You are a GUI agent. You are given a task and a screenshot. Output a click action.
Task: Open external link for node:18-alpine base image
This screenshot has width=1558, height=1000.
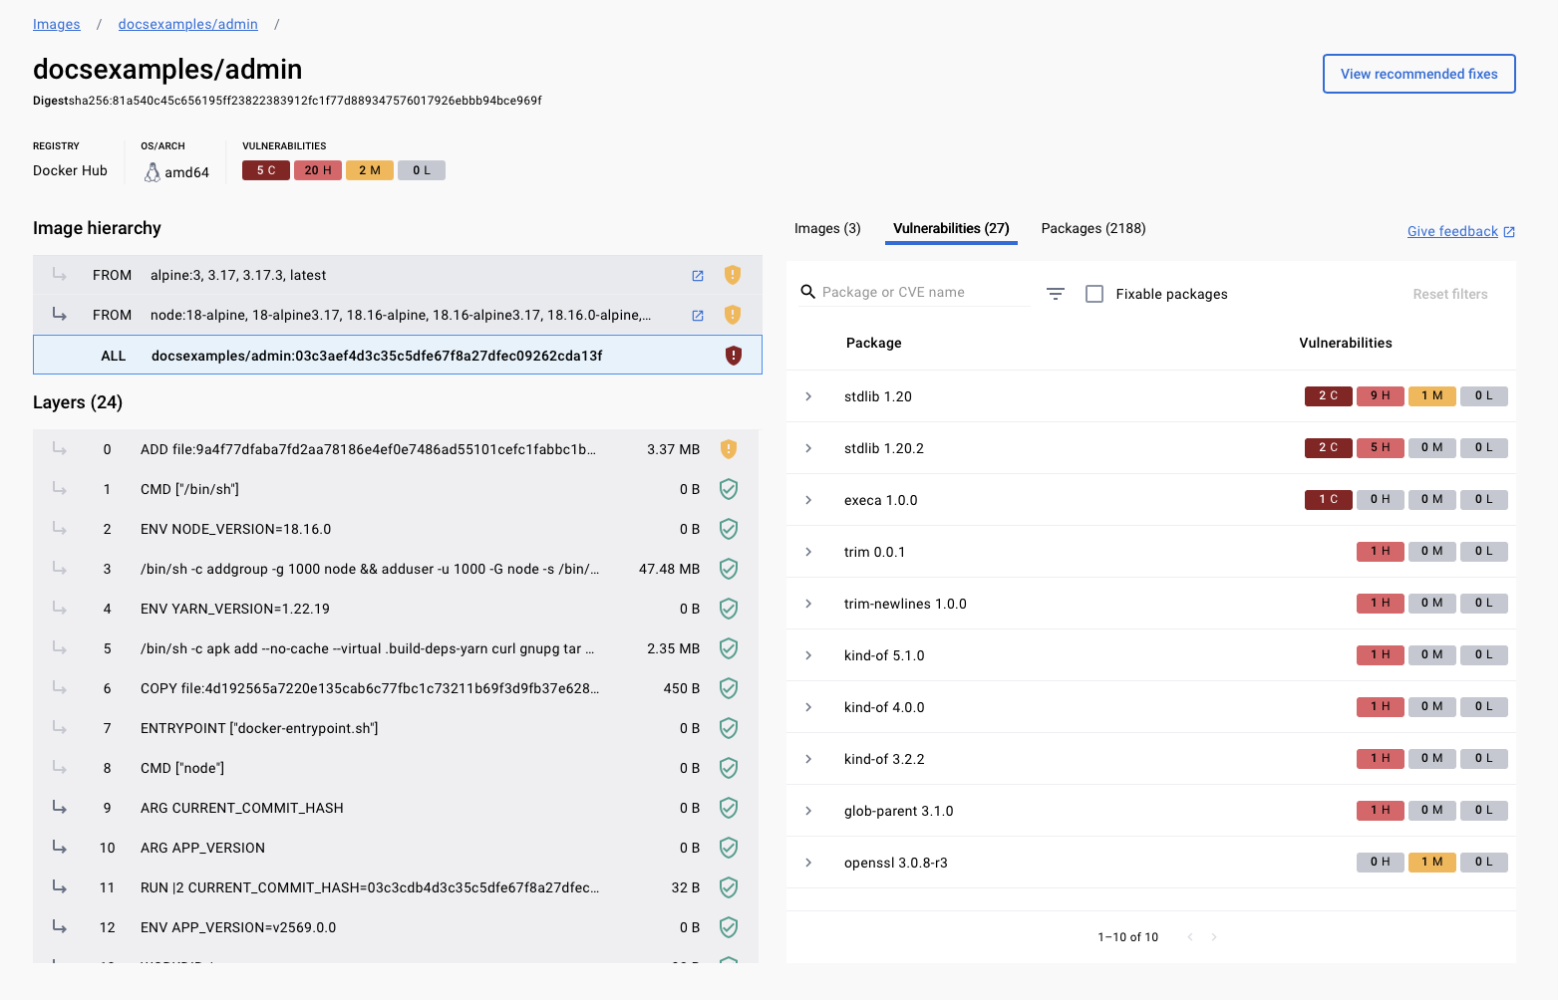698,316
